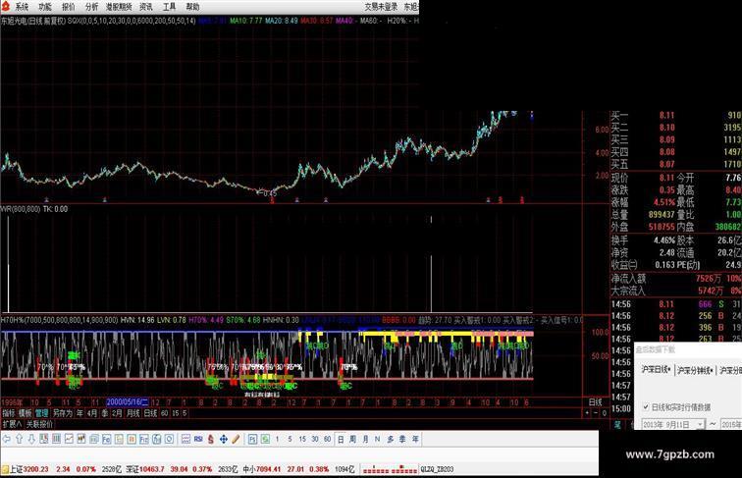Open the 功能 menu
Image resolution: width=742 pixels, height=478 pixels.
[x=45, y=7]
